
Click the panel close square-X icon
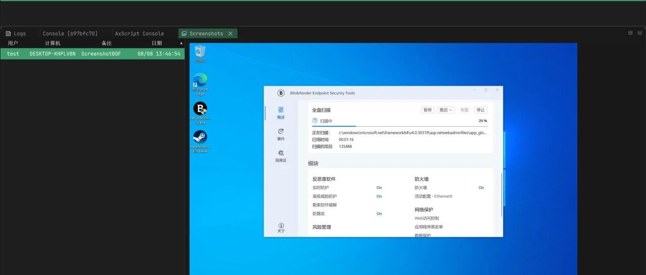pos(639,33)
